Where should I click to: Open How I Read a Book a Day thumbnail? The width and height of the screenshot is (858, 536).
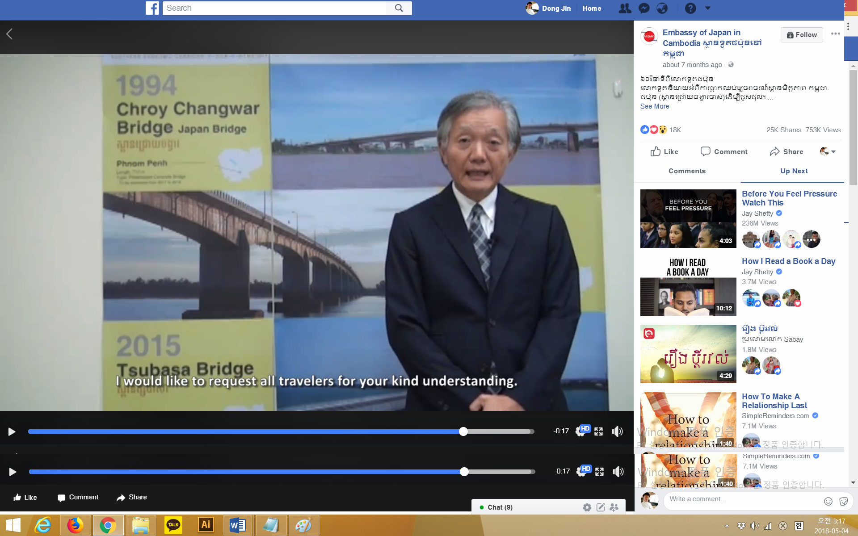click(x=688, y=286)
